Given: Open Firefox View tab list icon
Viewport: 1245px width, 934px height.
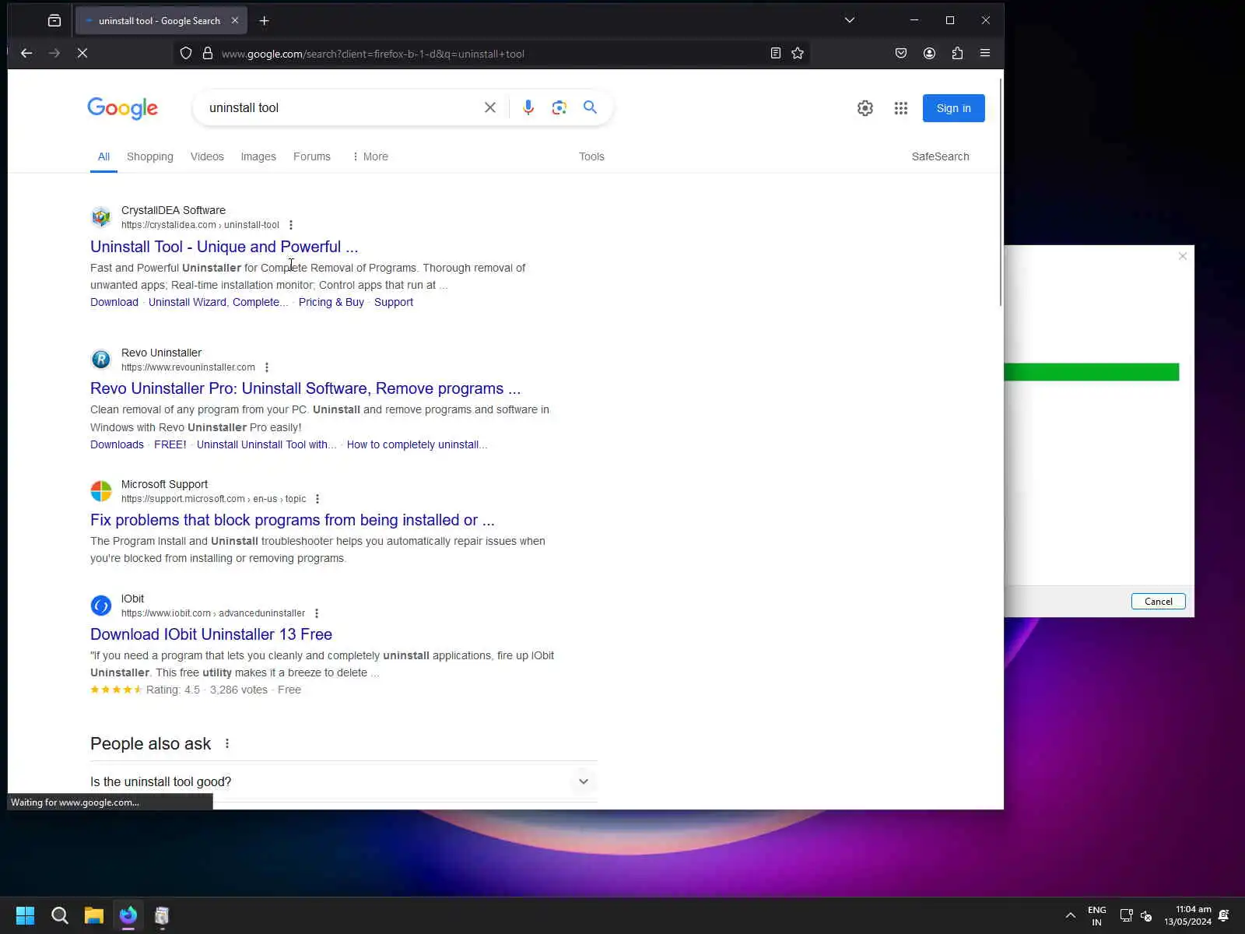Looking at the screenshot, I should point(54,21).
